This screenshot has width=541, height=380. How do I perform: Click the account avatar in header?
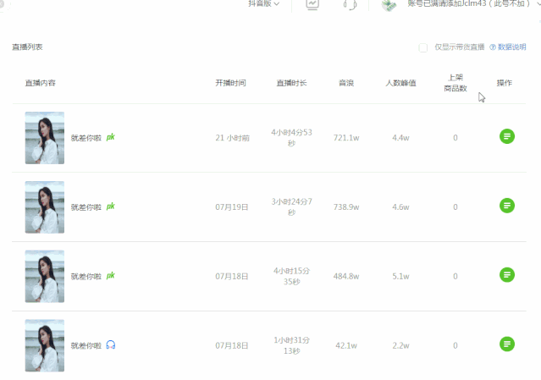coord(389,5)
